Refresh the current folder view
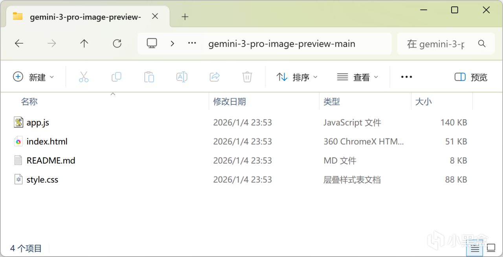The image size is (503, 257). click(x=117, y=44)
